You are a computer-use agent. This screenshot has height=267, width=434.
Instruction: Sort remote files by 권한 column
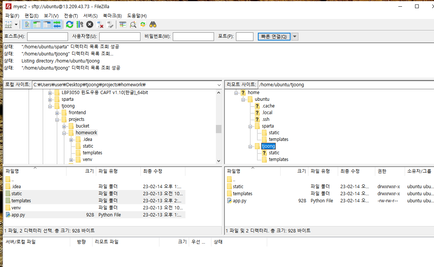pyautogui.click(x=390, y=171)
